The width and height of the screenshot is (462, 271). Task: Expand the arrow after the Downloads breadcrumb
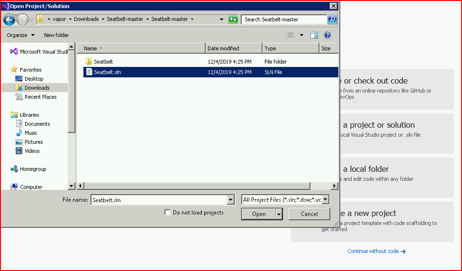coord(103,19)
